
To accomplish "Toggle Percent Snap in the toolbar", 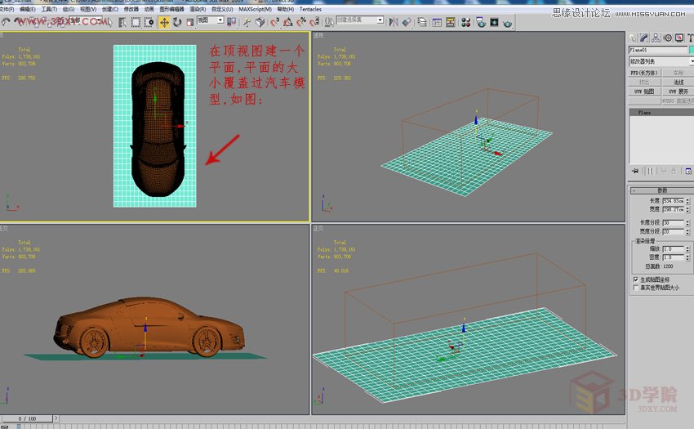I will click(301, 22).
